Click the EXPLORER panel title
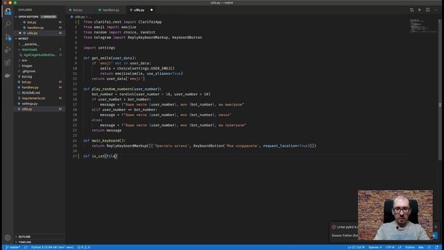444x250 pixels. point(25,10)
